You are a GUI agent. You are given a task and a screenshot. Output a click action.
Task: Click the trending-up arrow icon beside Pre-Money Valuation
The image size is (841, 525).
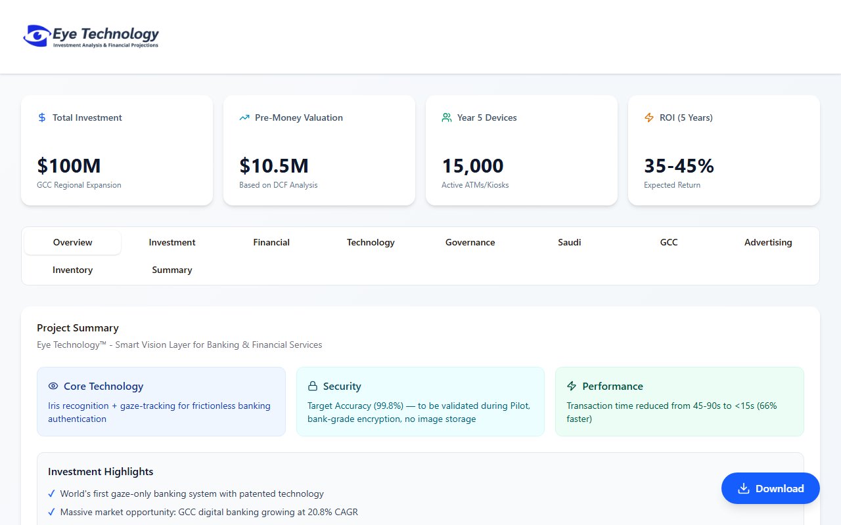244,117
